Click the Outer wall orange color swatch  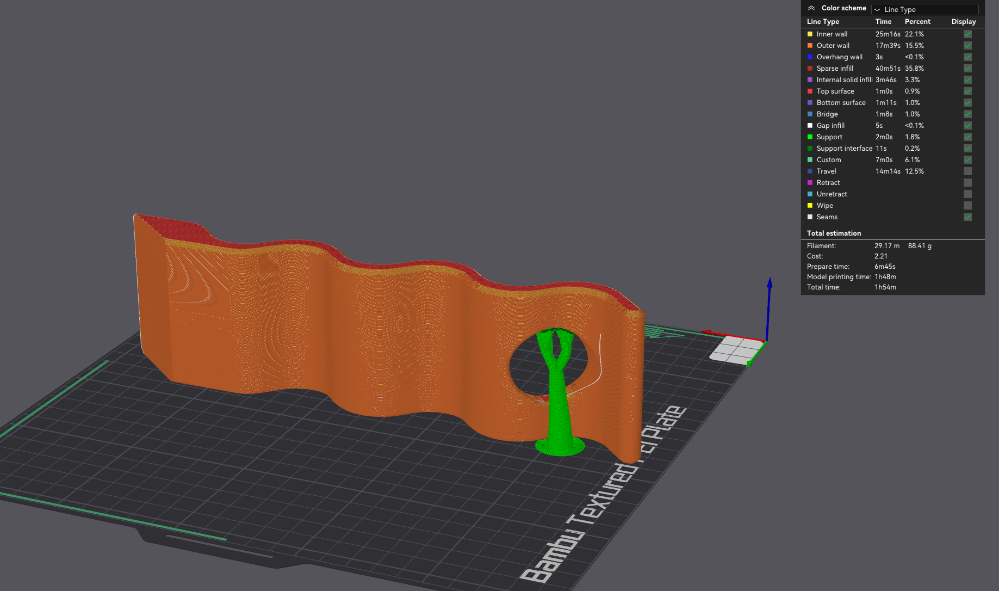click(810, 45)
